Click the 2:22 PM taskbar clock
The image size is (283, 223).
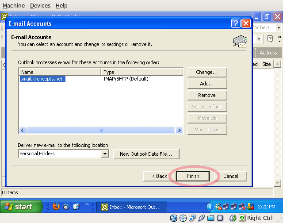[267, 207]
